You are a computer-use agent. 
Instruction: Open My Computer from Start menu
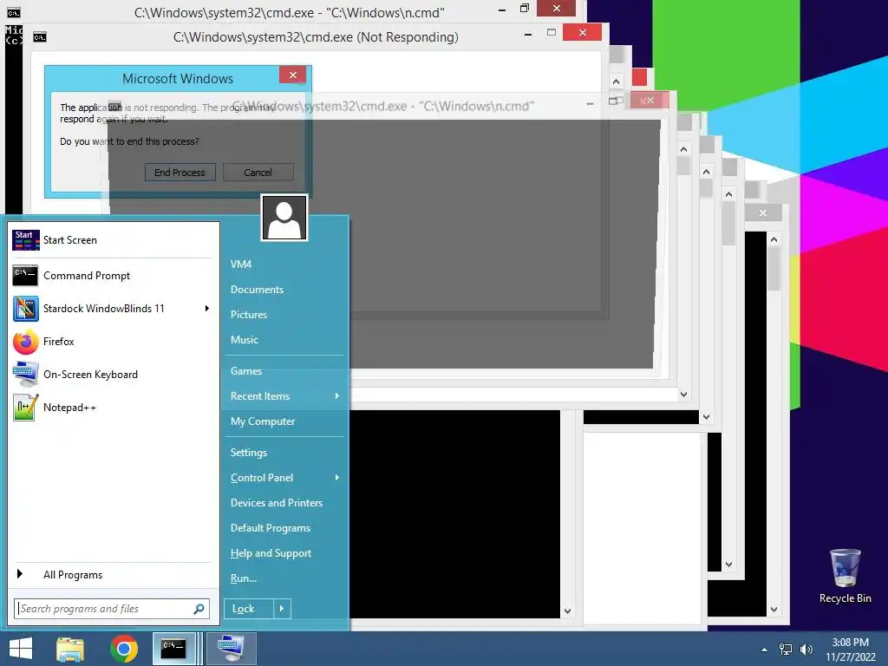262,421
